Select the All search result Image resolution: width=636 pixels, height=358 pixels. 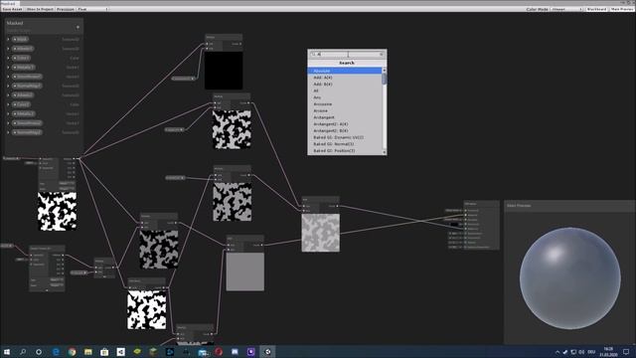pyautogui.click(x=345, y=90)
